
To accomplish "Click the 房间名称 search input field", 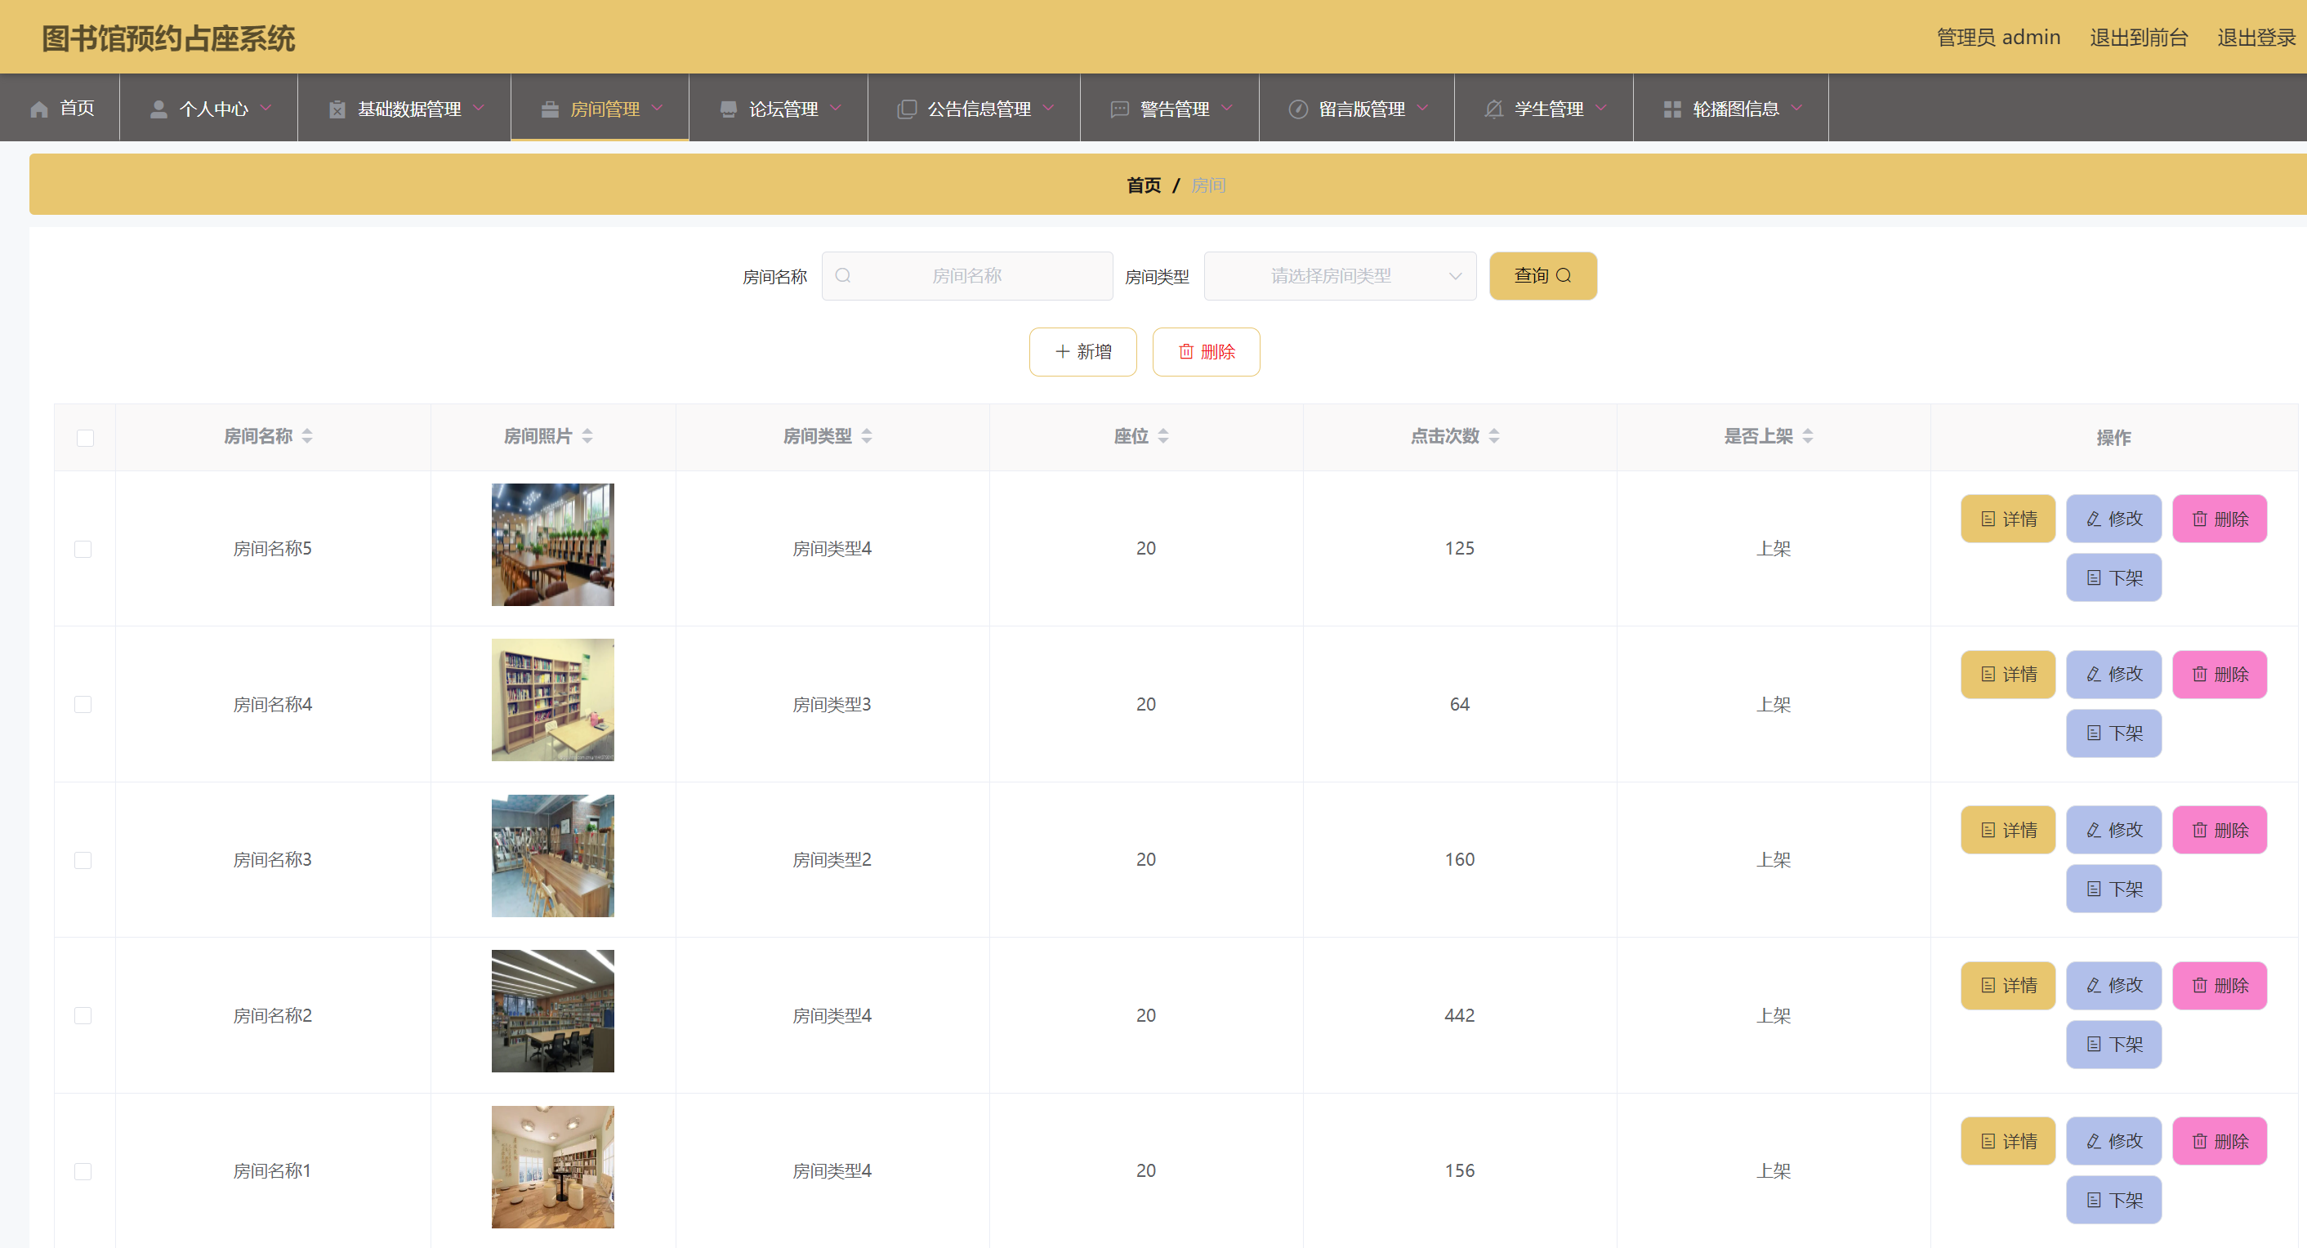I will coord(967,276).
